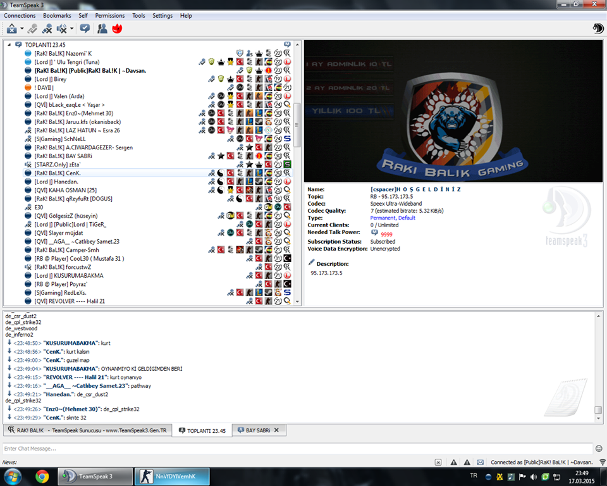Select user [QVI] KAHA OSMAN [25]
Screen dimensions: 607x486
click(x=65, y=190)
